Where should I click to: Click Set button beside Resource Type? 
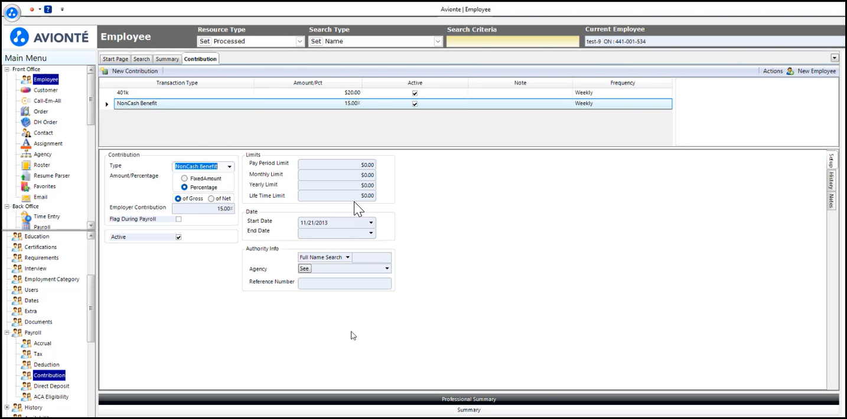pyautogui.click(x=204, y=41)
